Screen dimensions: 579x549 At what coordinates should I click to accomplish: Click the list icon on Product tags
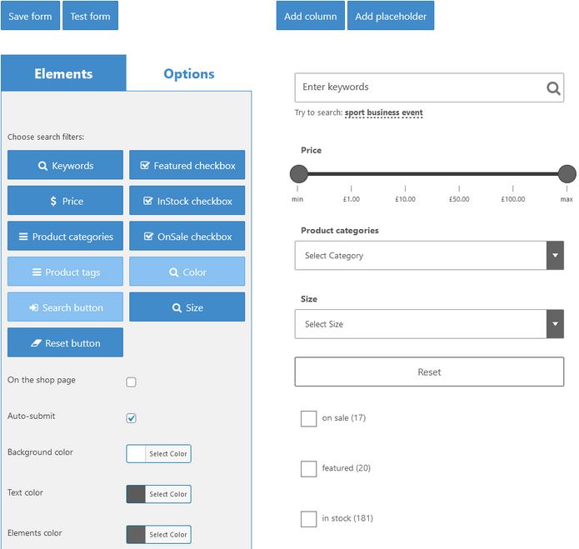pos(37,272)
